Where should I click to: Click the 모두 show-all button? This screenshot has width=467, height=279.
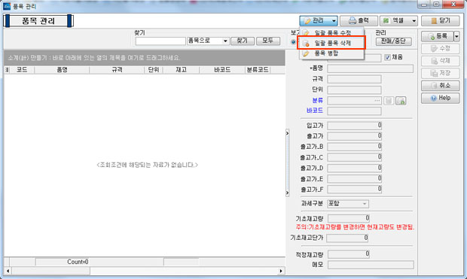coord(268,41)
